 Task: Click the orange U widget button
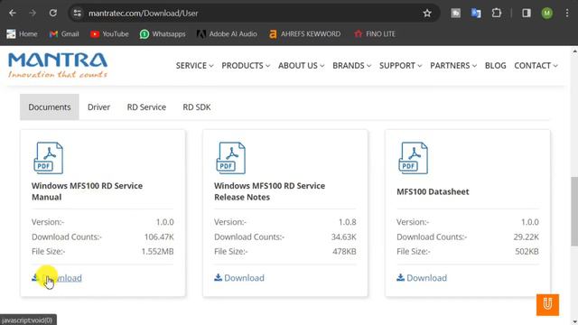[x=547, y=304]
